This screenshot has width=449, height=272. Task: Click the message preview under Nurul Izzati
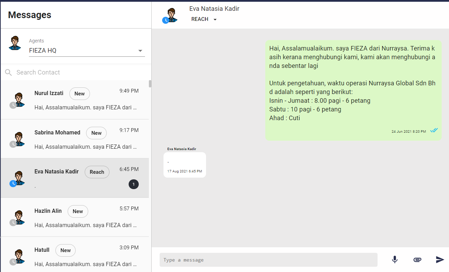point(85,107)
